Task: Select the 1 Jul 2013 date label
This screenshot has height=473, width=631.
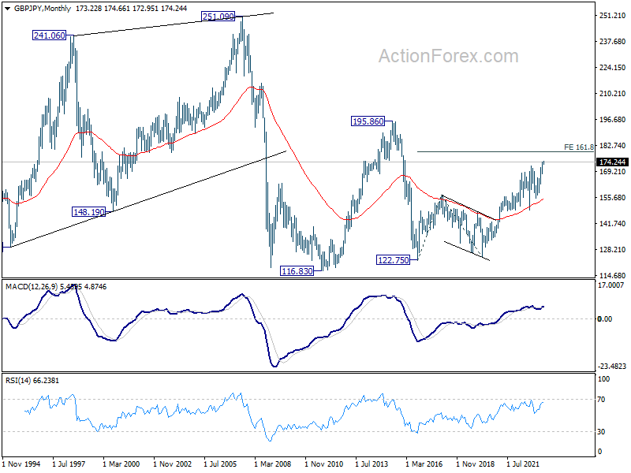Action: pos(372,464)
